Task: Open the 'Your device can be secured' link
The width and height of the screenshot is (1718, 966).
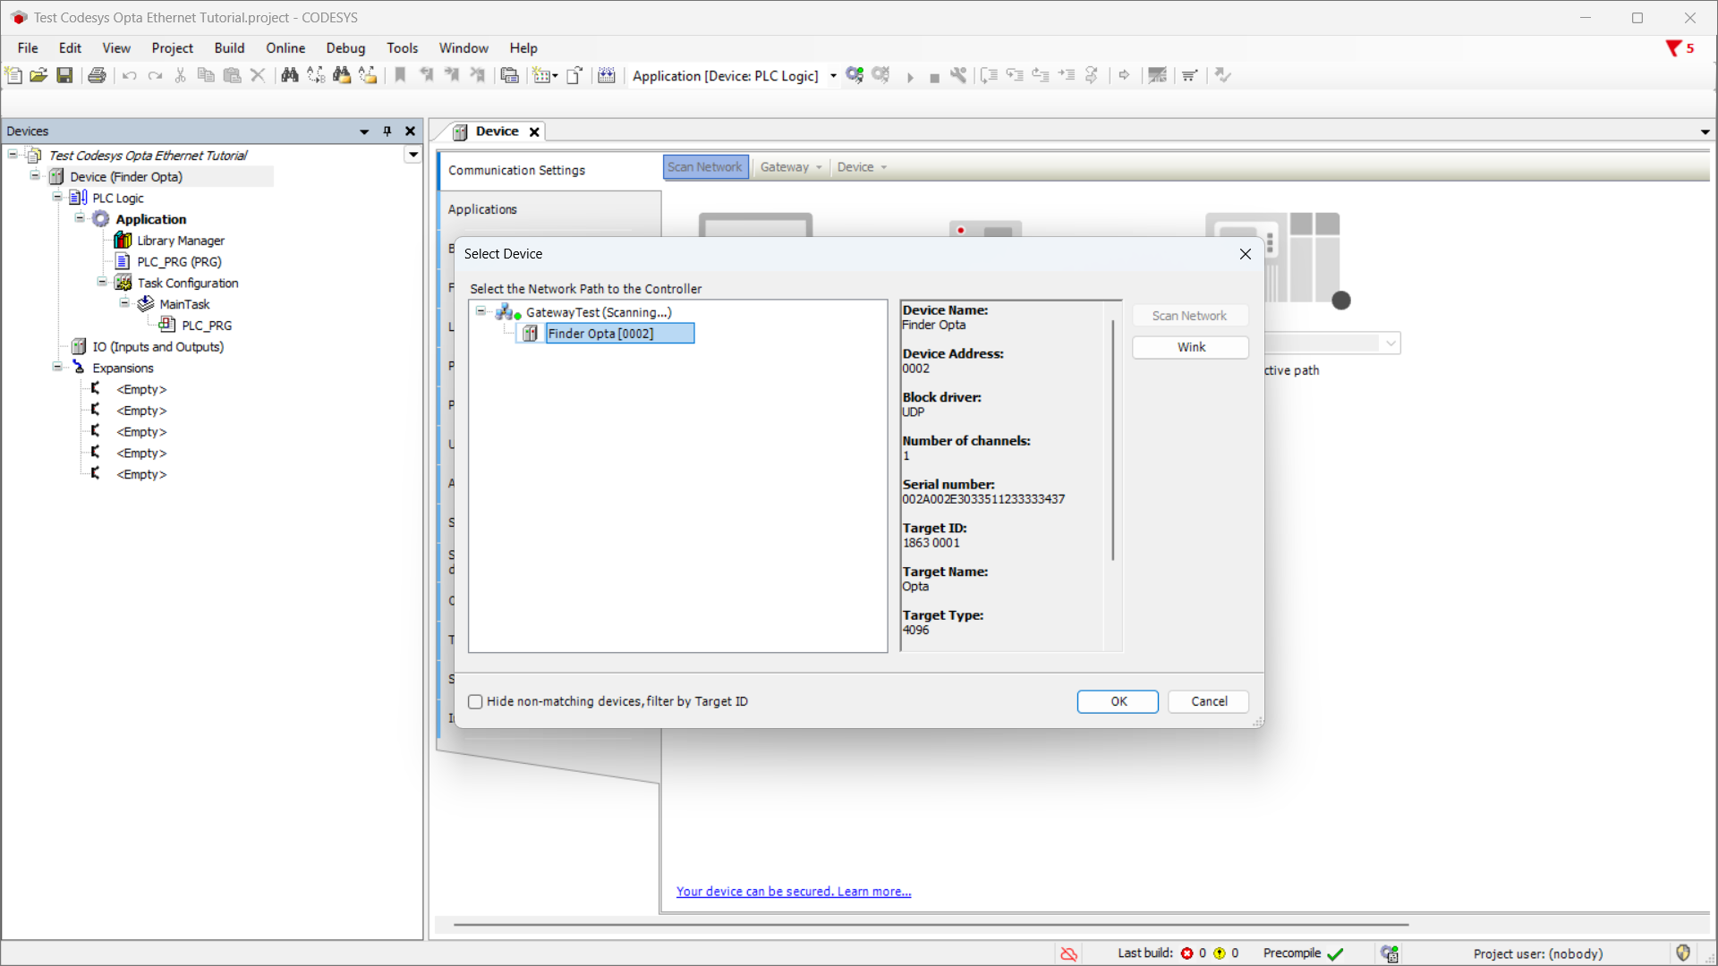Action: (793, 892)
